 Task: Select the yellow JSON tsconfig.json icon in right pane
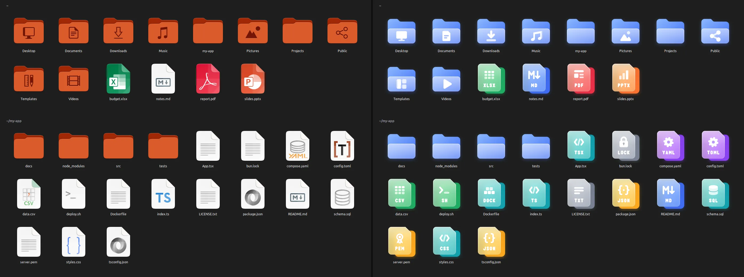point(491,242)
